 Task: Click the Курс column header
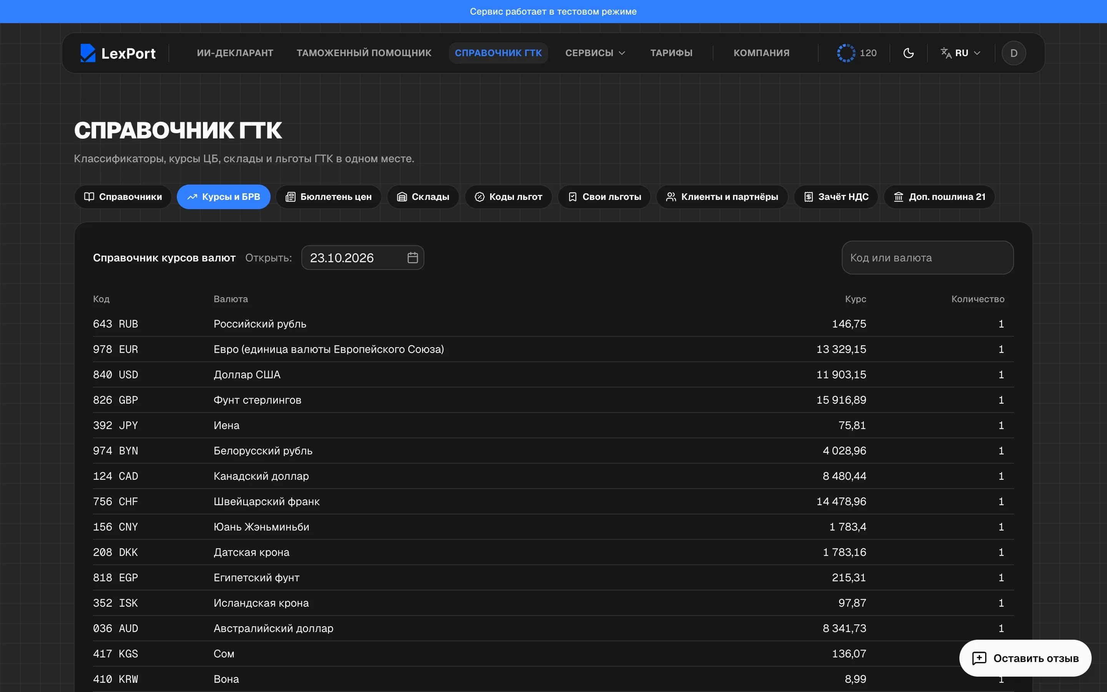click(855, 299)
